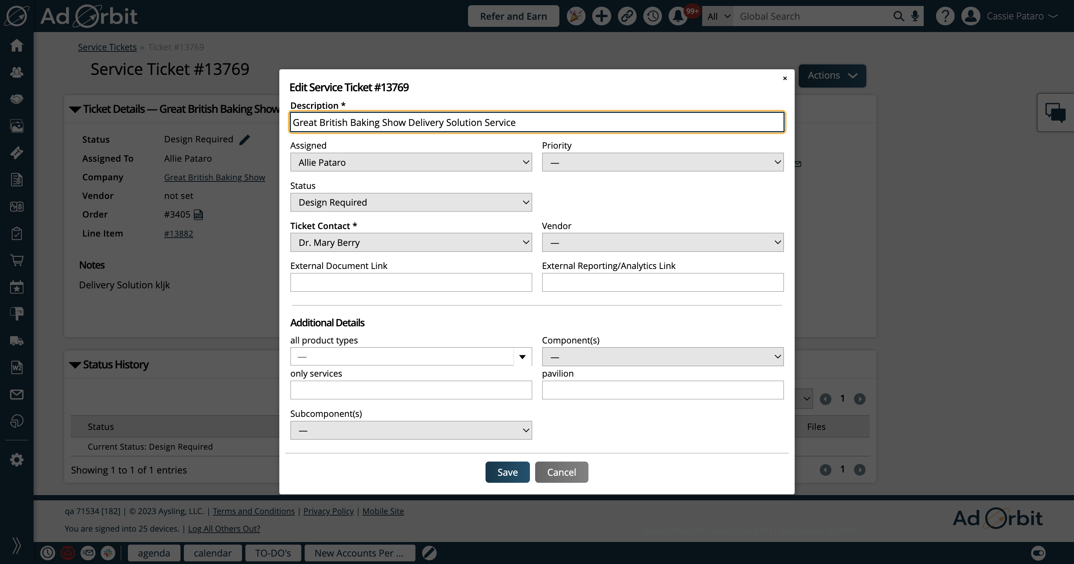The image size is (1074, 564).
Task: Open the Contacts people icon in sidebar
Action: click(17, 72)
